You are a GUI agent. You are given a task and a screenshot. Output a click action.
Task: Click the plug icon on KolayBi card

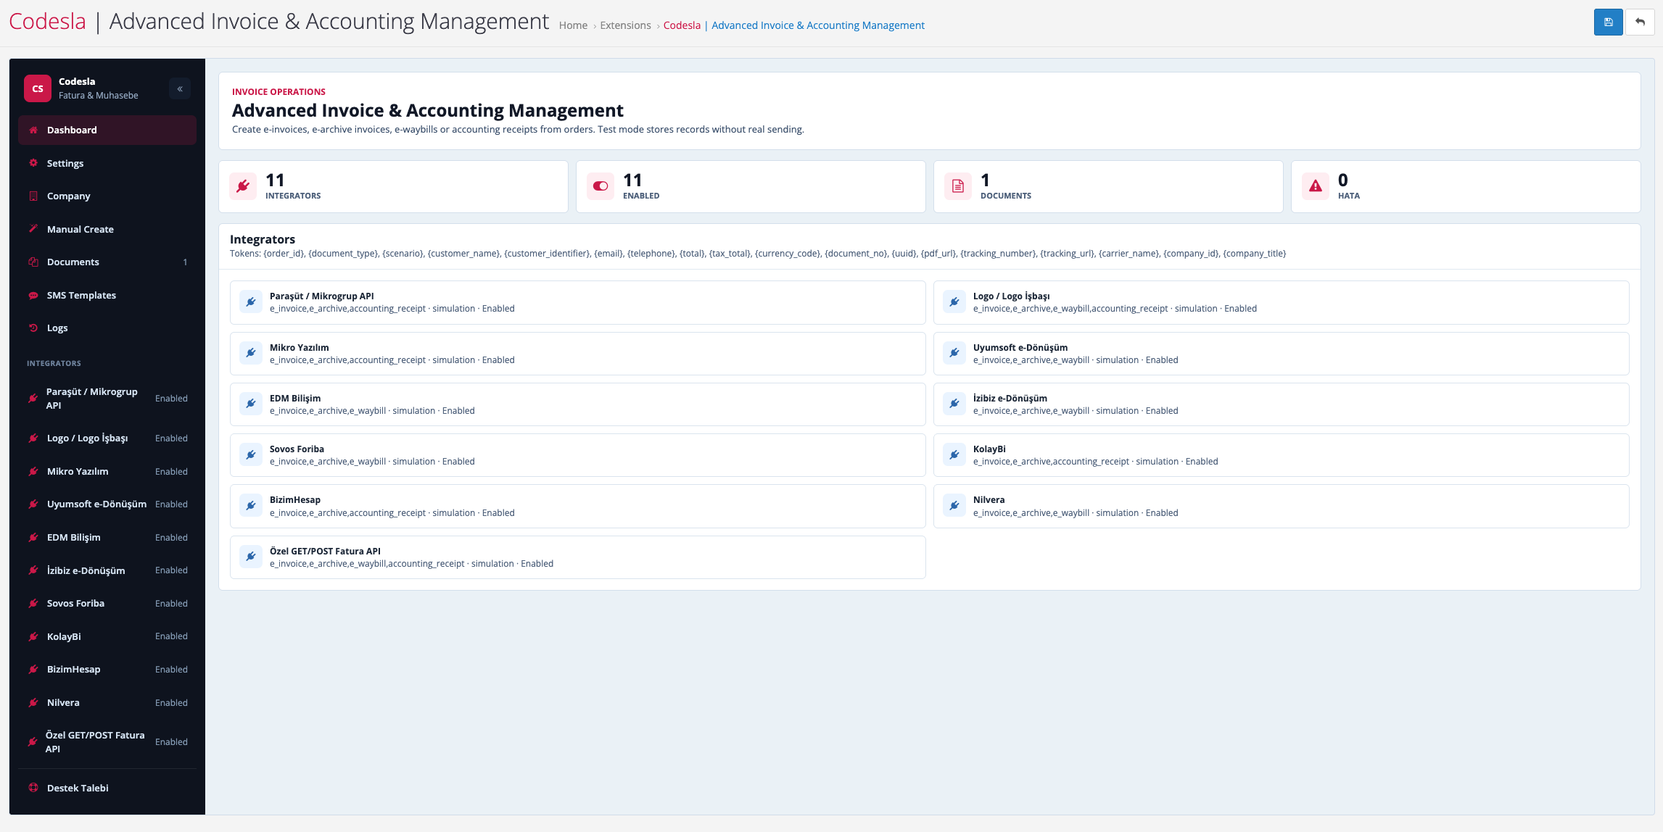pos(954,455)
